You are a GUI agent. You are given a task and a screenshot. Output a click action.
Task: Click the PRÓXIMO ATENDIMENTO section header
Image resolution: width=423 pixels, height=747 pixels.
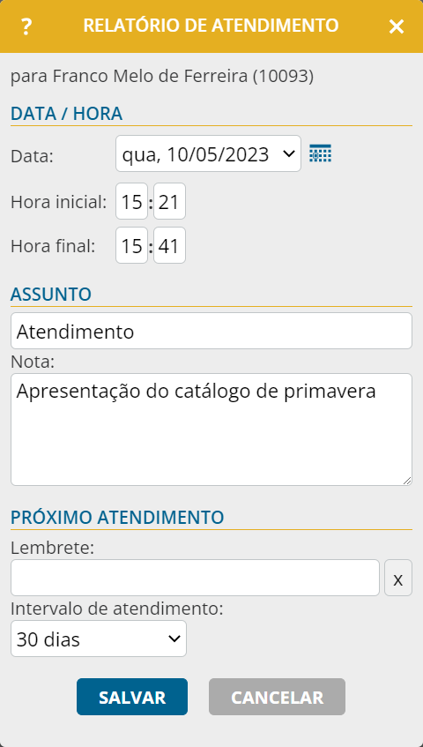coord(117,518)
